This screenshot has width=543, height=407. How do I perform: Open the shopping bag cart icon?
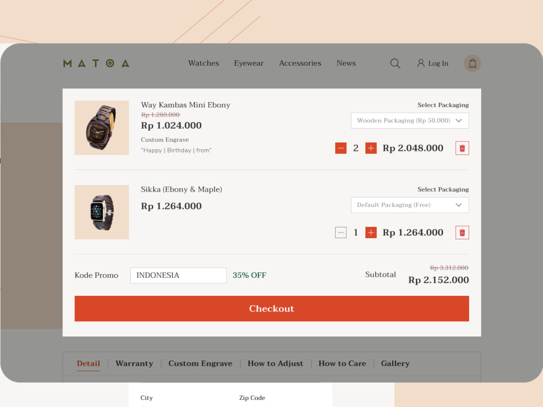(472, 63)
